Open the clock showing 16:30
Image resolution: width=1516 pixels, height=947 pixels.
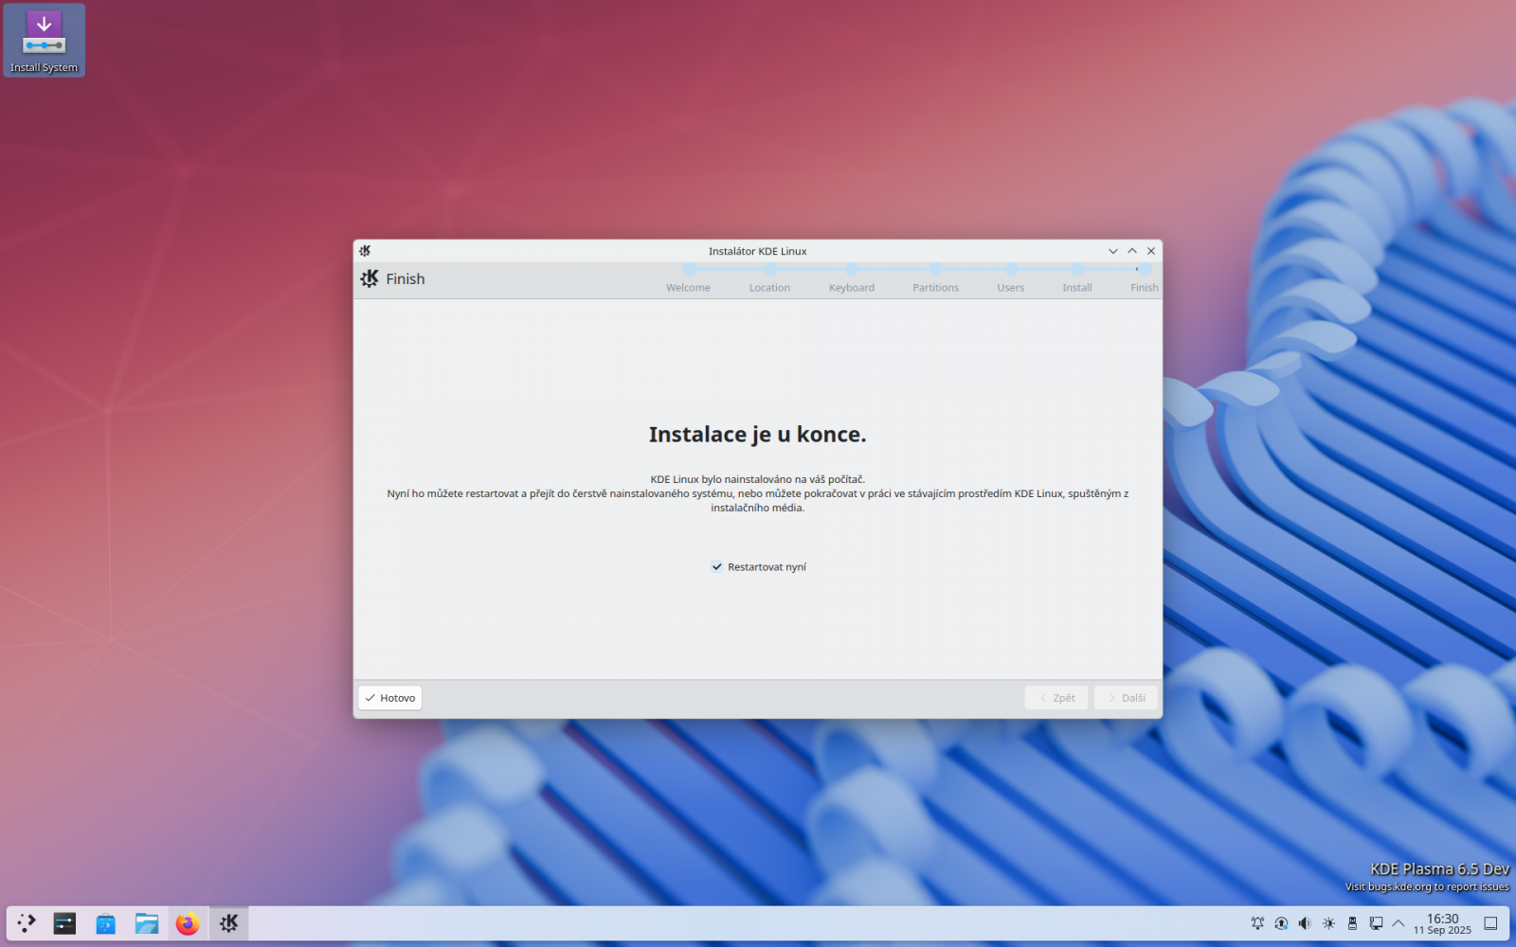(x=1442, y=923)
